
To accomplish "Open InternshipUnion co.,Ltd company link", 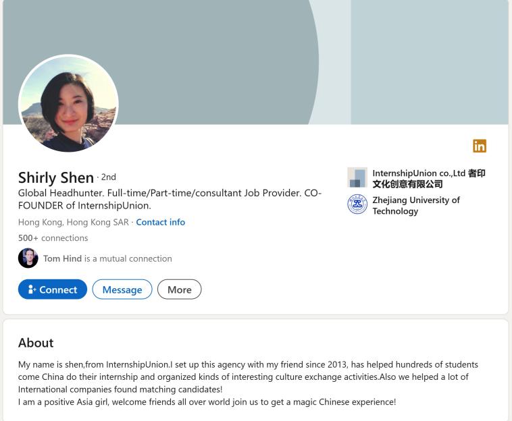I will pos(429,178).
